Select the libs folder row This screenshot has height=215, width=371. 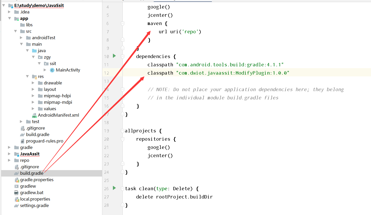coord(51,25)
